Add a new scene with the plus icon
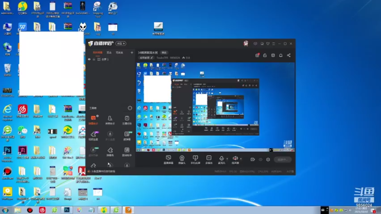This screenshot has height=214, width=381. click(x=132, y=52)
